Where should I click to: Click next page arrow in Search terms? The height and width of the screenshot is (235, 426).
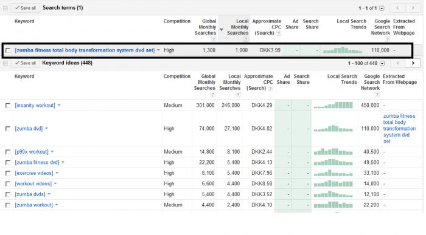(413, 8)
